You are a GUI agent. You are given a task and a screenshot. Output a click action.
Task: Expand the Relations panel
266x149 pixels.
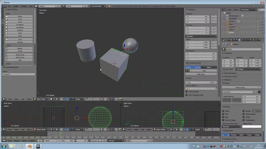[227, 80]
